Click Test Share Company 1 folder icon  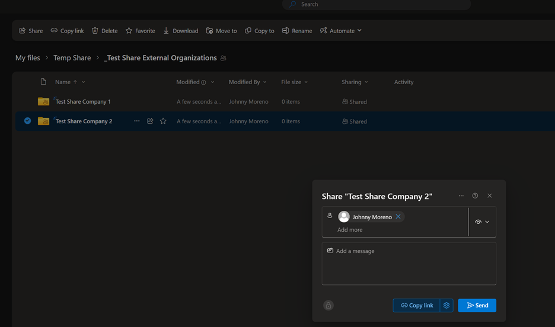tap(43, 101)
